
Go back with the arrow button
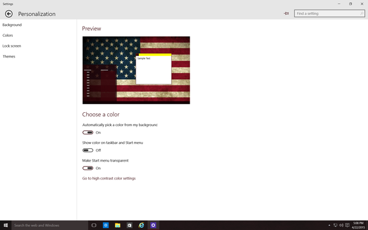pos(9,14)
